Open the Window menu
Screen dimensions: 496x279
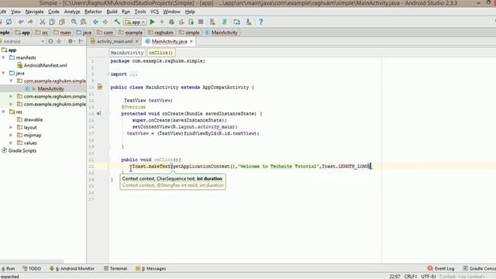171,12
